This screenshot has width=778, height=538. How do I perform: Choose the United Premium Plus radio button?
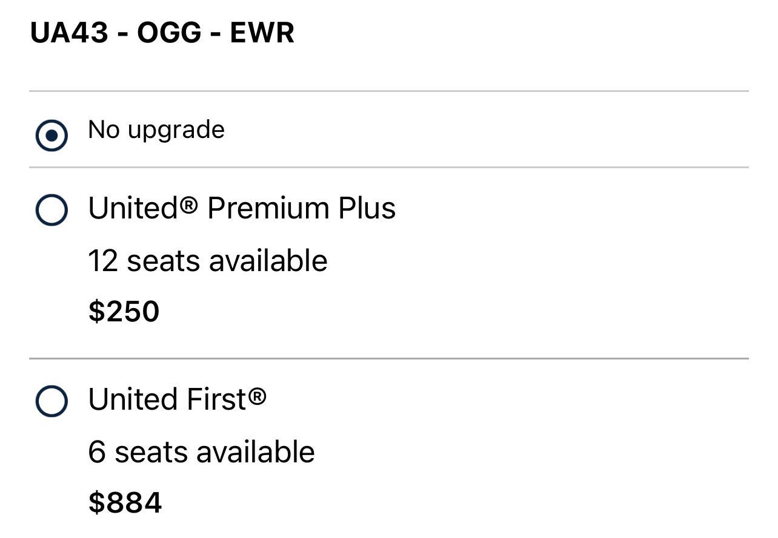[52, 210]
